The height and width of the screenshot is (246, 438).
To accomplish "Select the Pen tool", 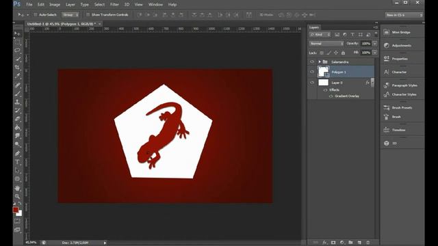I will pyautogui.click(x=17, y=153).
